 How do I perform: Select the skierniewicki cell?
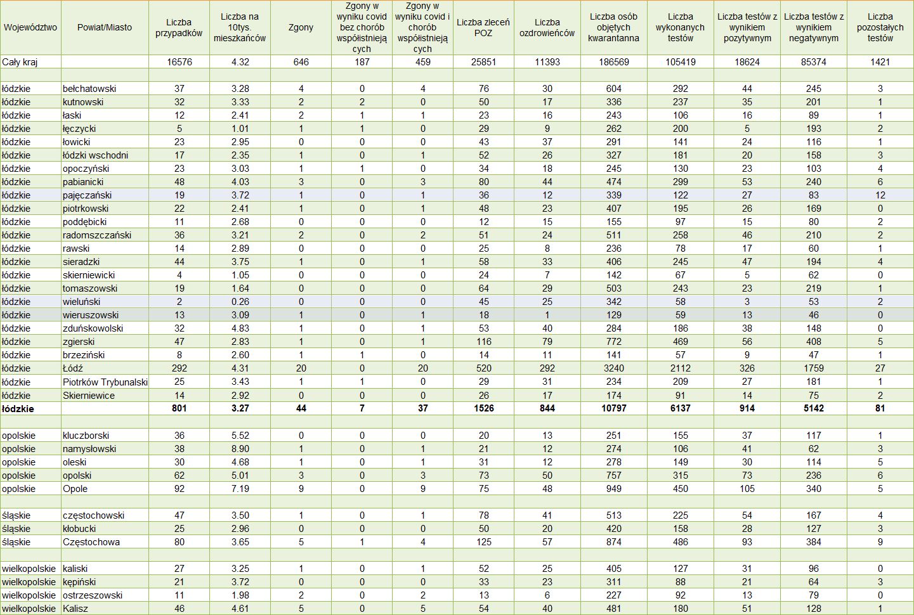point(105,275)
